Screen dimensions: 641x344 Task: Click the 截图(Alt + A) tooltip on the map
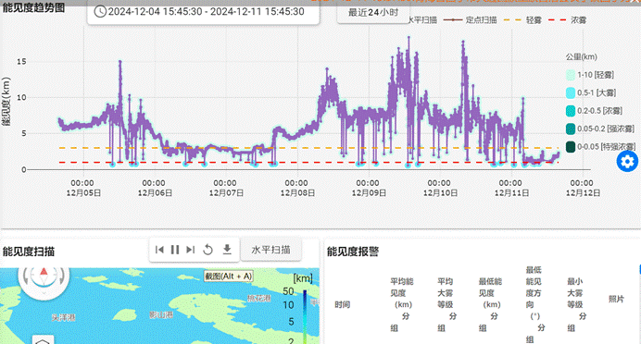click(x=229, y=276)
